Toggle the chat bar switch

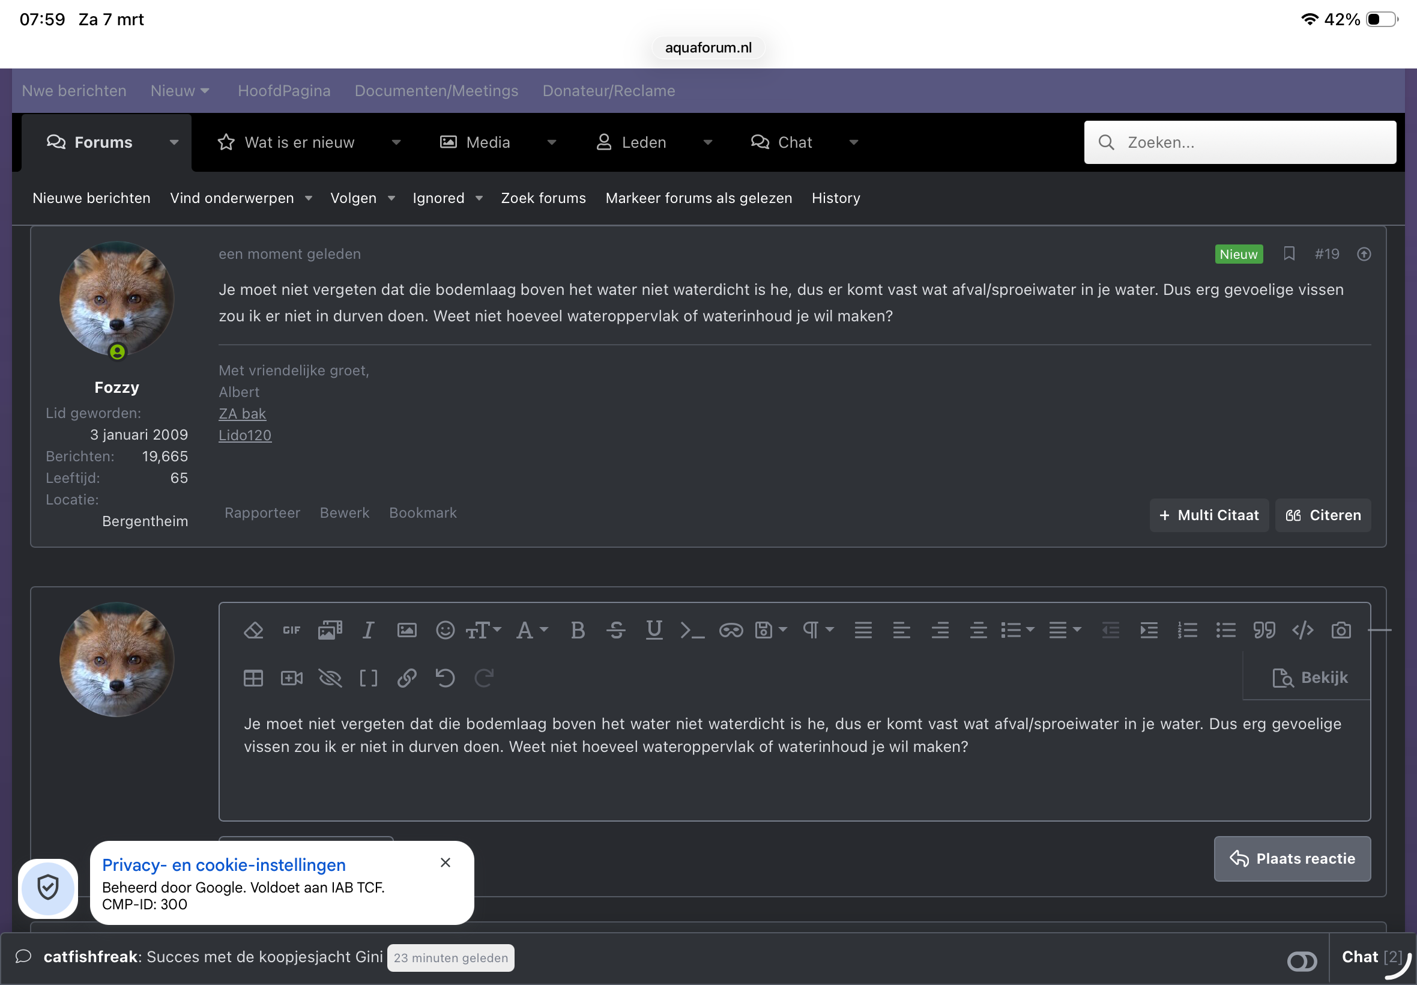click(1302, 960)
